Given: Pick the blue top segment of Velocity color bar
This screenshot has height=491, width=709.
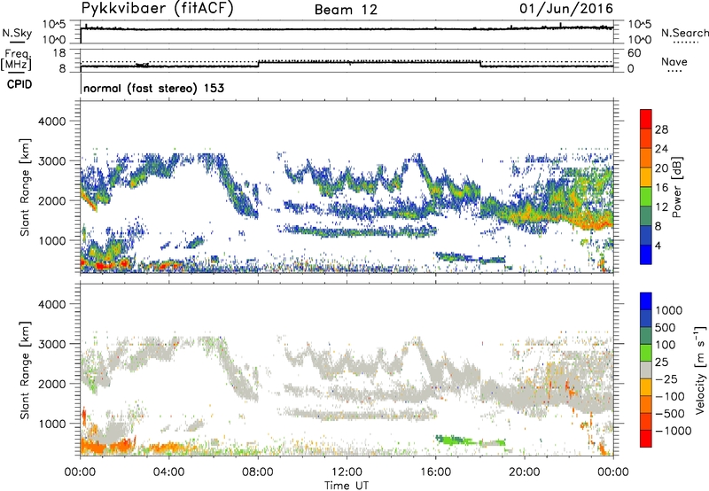Looking at the screenshot, I should click(x=646, y=301).
